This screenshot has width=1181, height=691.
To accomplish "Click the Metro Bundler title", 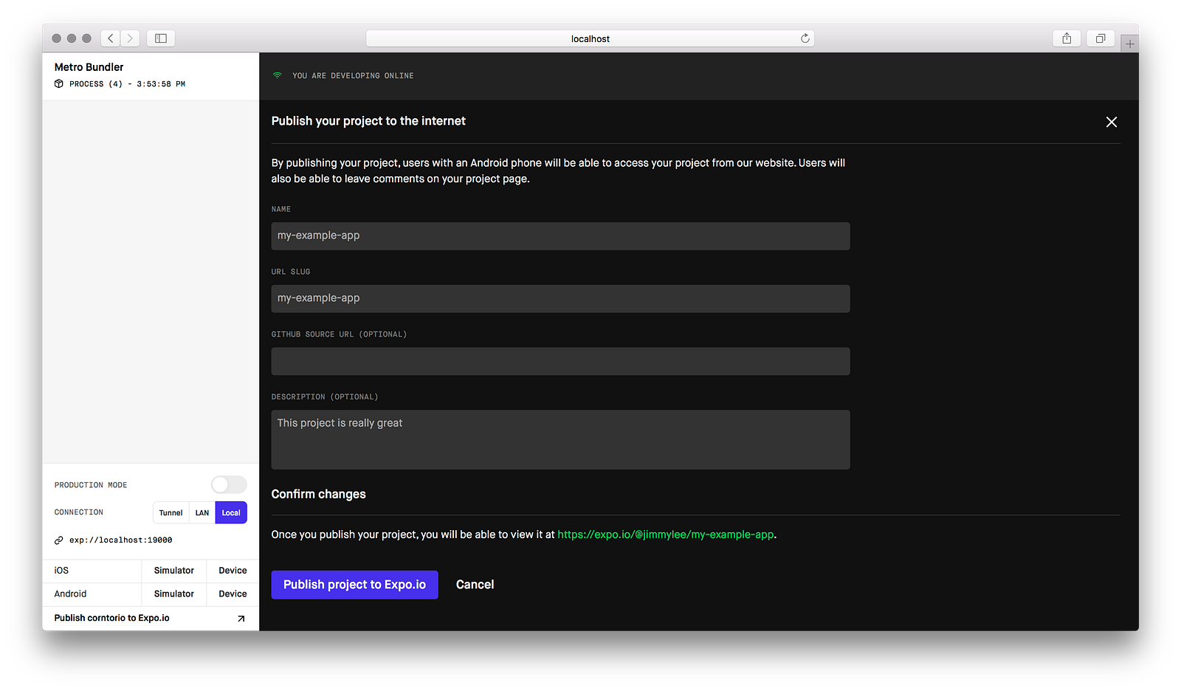I will 89,67.
